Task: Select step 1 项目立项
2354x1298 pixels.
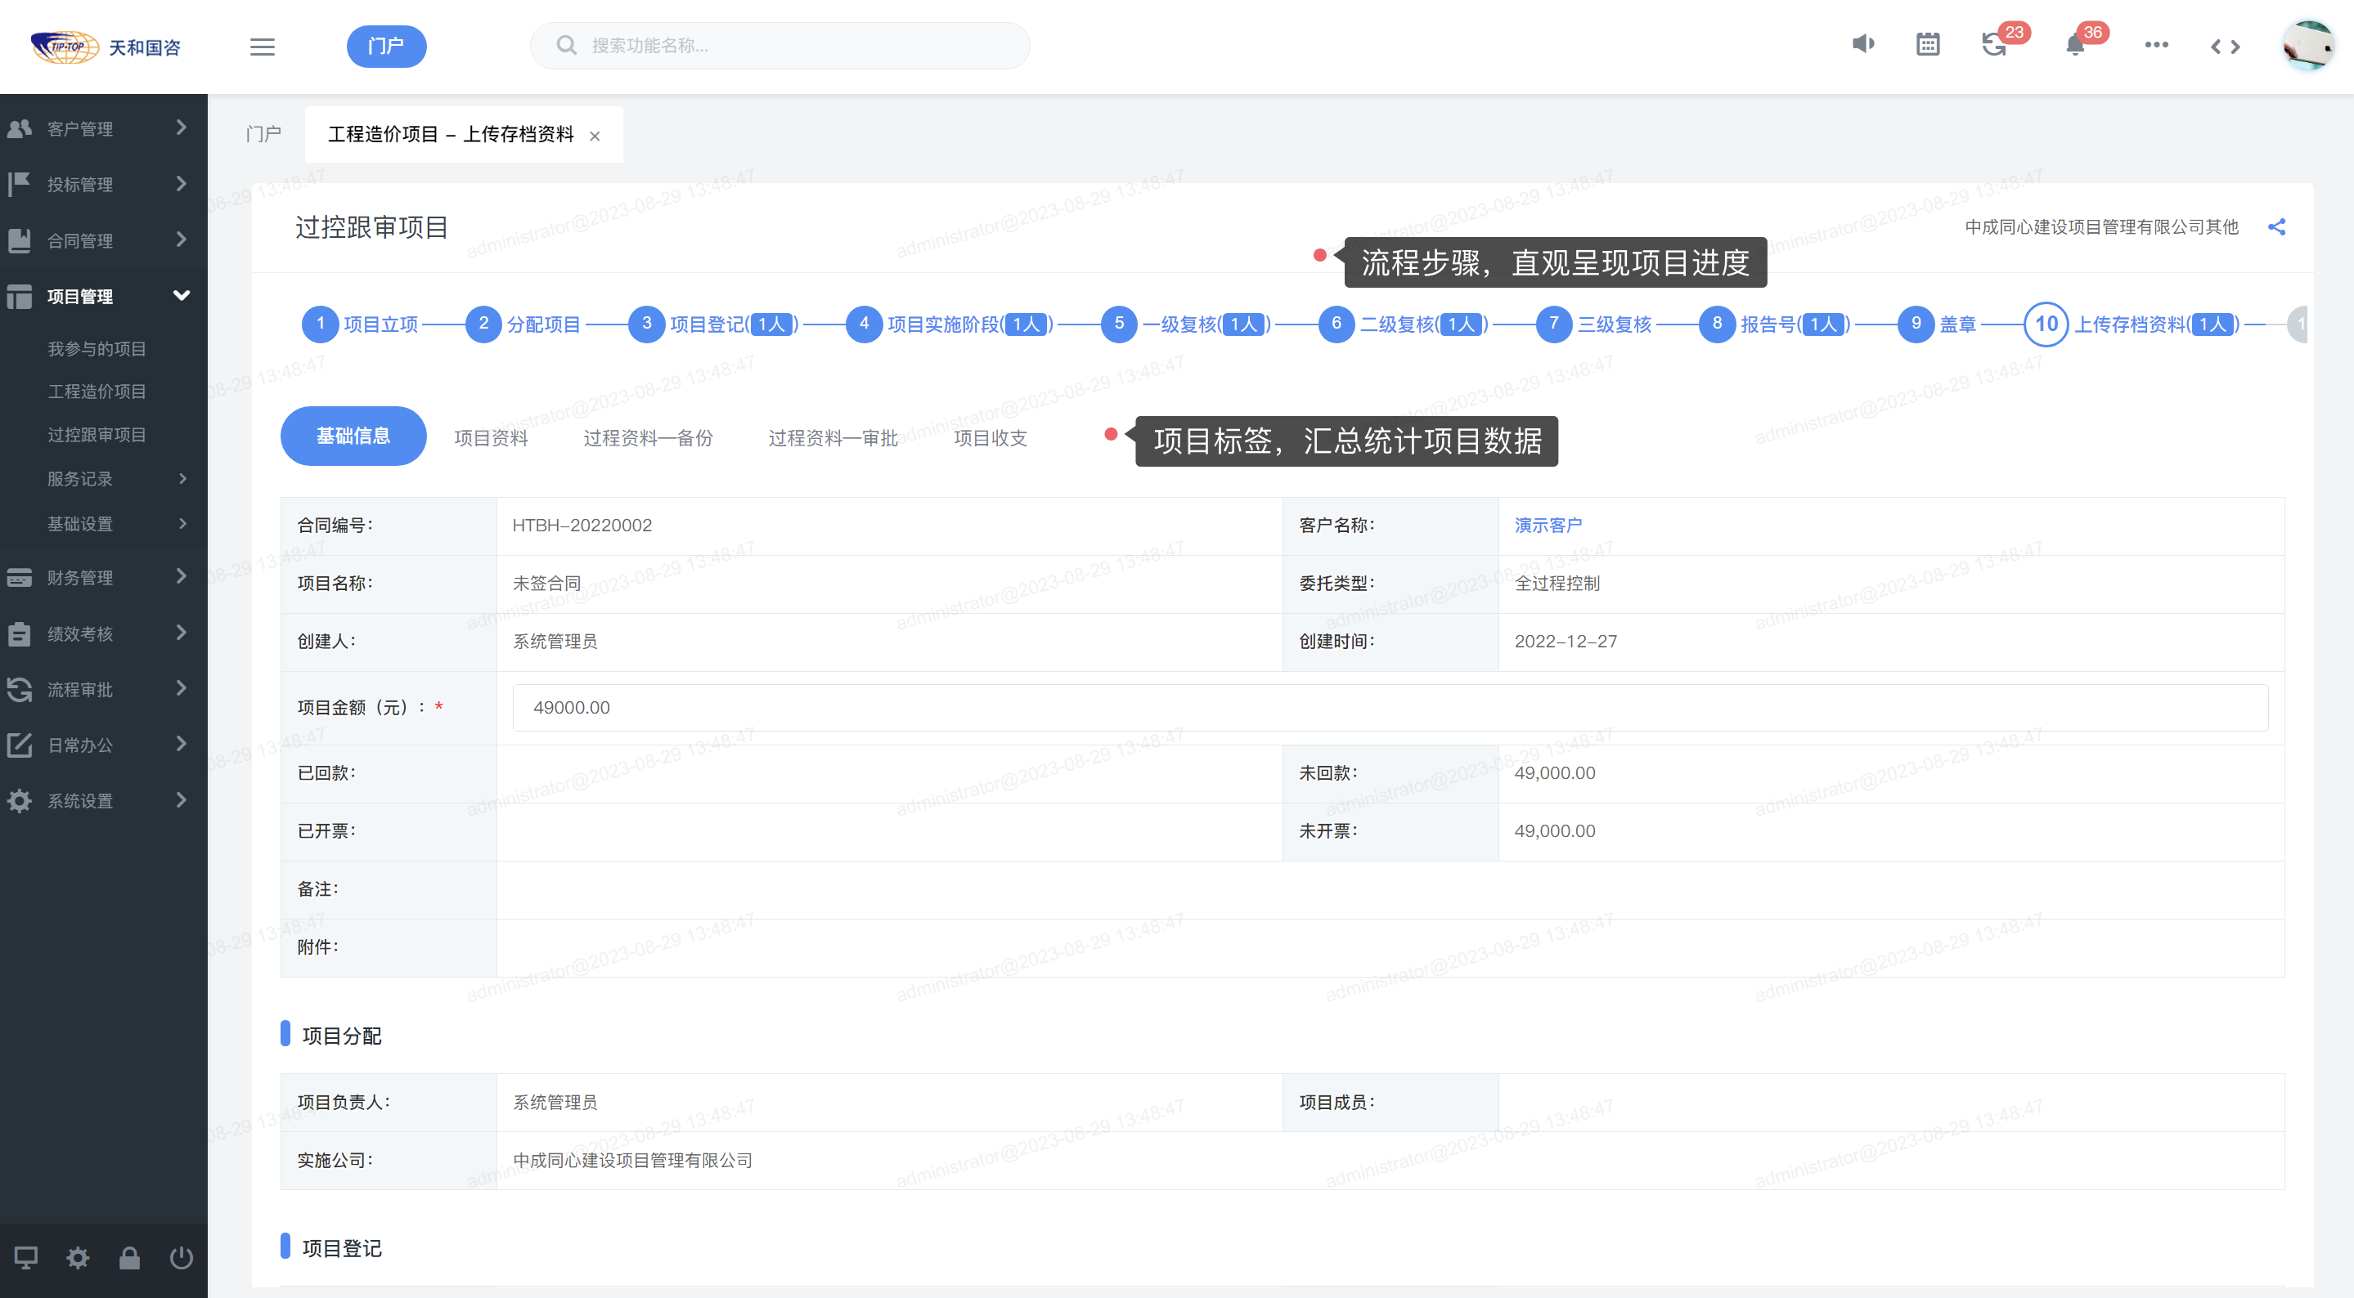Action: tap(360, 324)
